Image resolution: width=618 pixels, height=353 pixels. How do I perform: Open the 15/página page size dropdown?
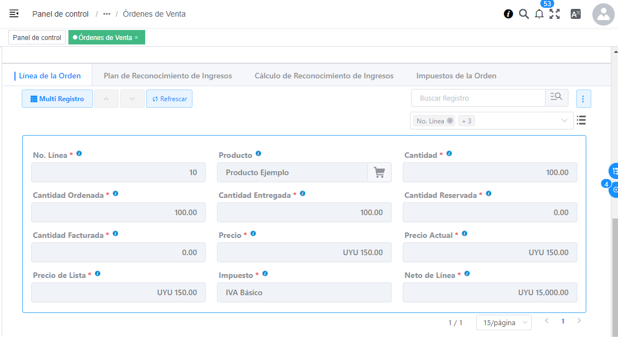point(503,322)
